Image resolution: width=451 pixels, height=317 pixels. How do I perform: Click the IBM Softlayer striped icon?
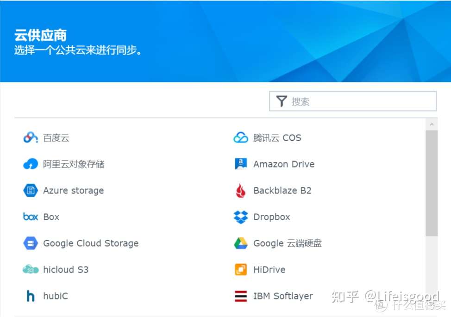point(241,296)
